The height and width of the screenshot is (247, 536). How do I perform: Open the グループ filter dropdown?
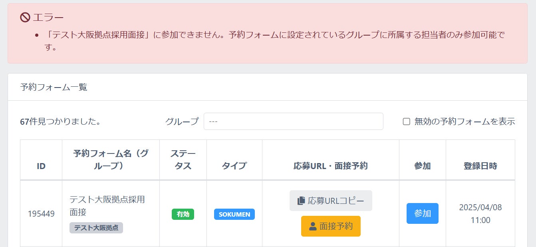(293, 122)
